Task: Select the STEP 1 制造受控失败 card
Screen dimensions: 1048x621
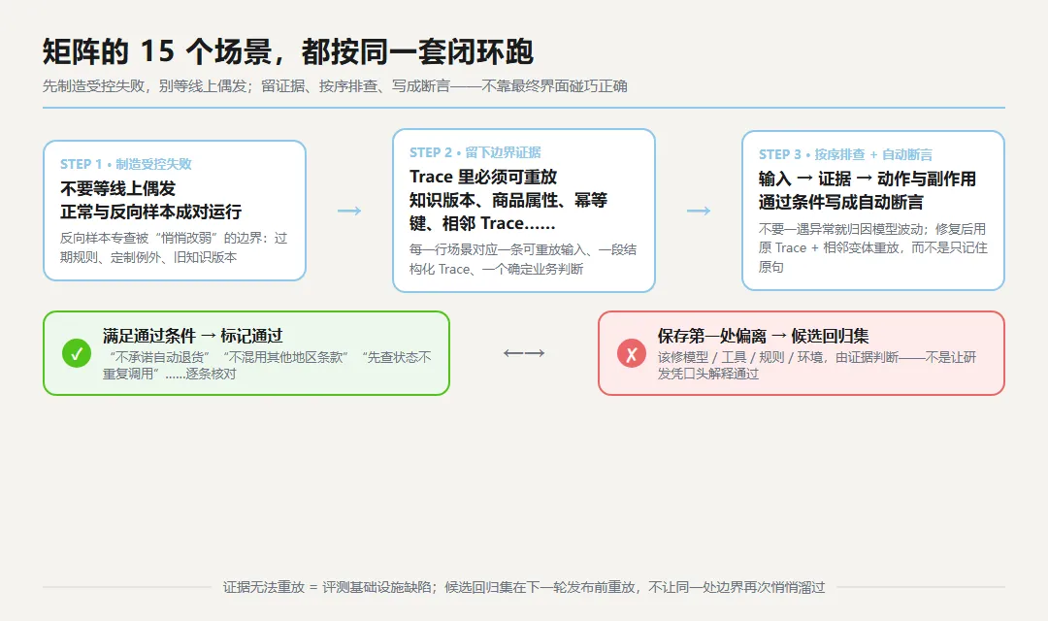Action: pos(175,211)
